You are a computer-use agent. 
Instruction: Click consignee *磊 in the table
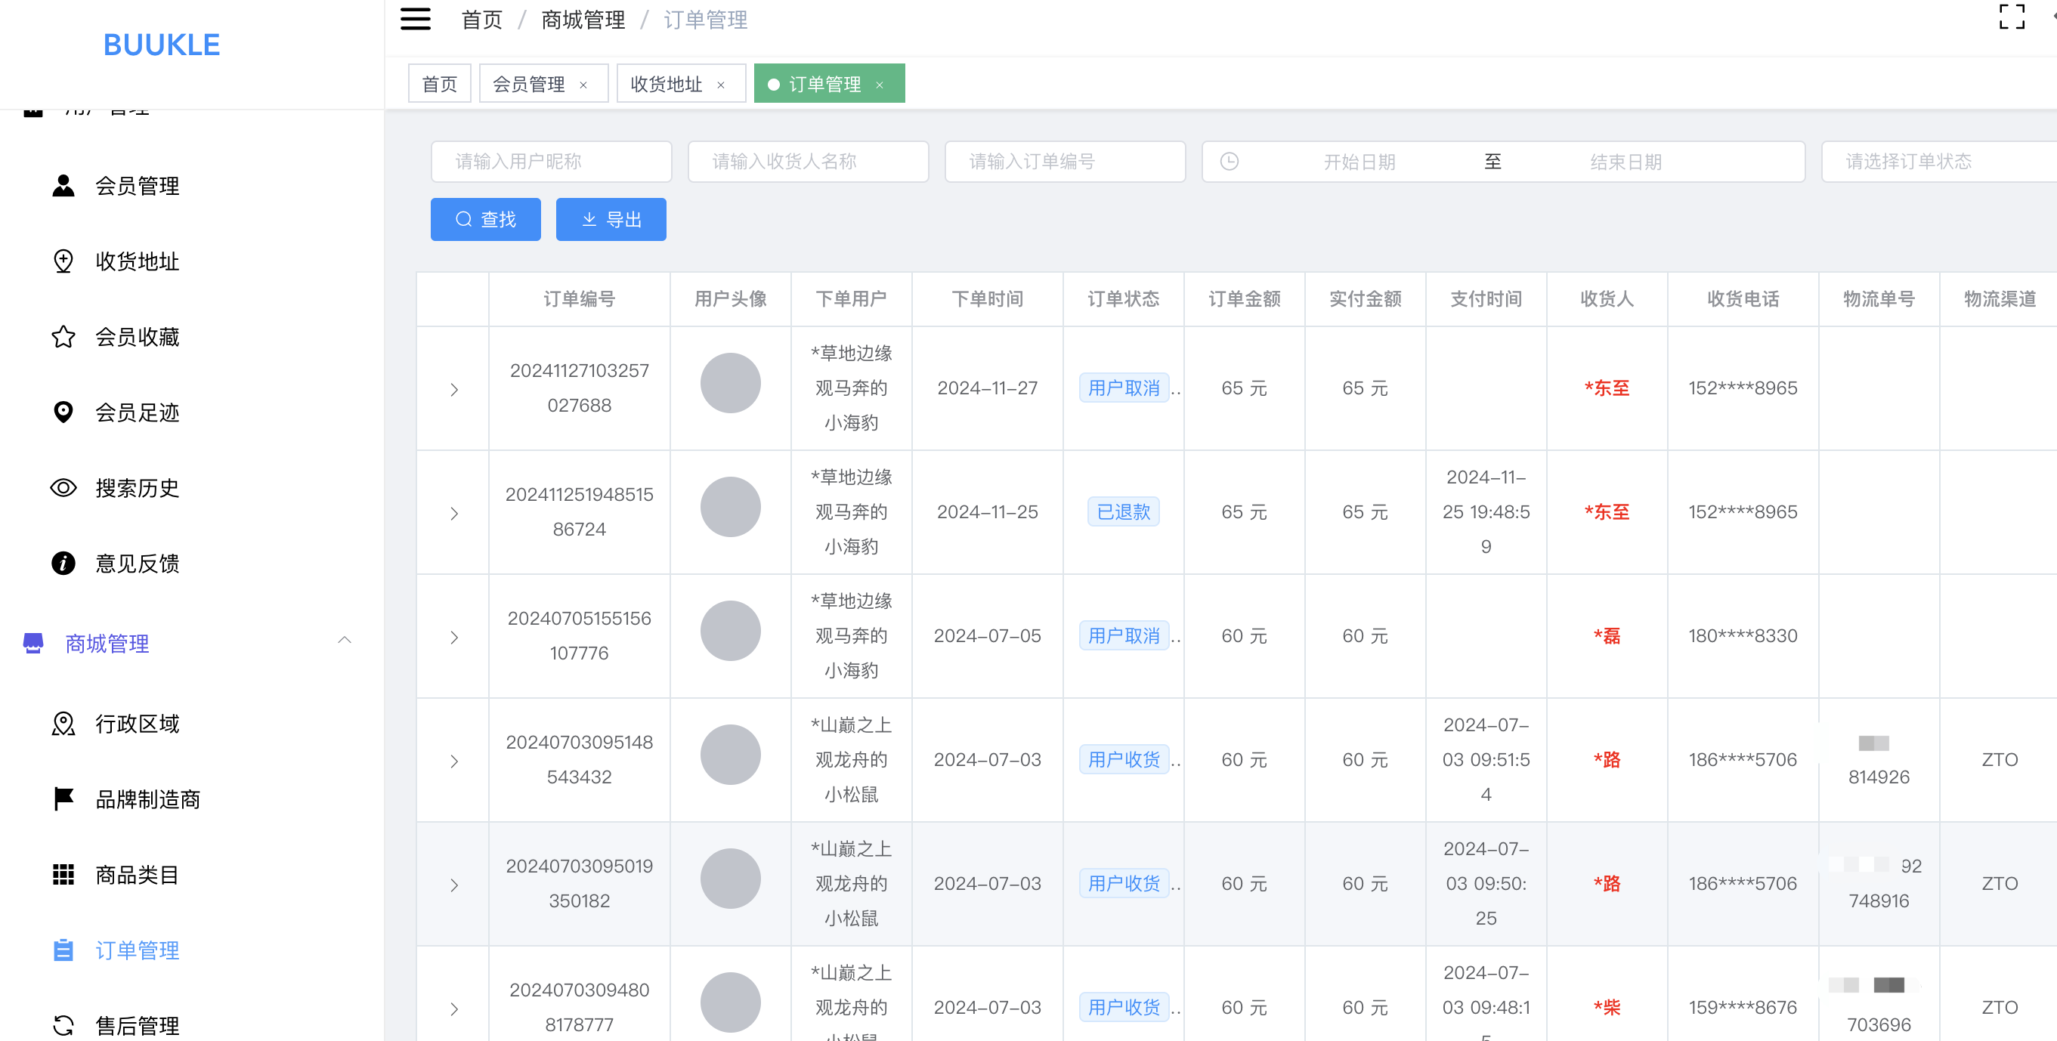(1607, 636)
